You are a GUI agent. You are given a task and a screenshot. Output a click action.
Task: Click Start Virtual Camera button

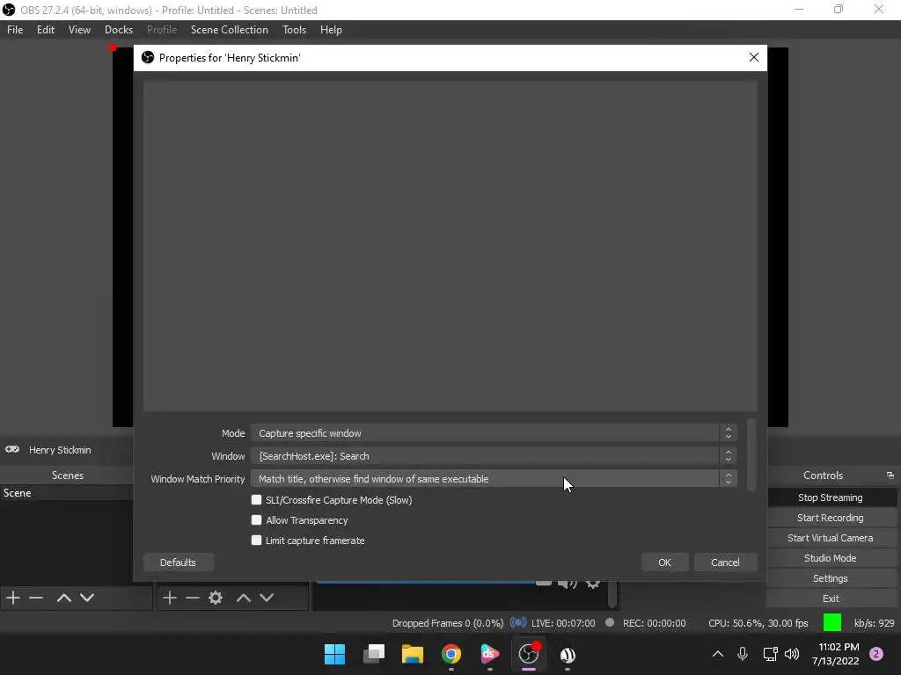tap(831, 538)
